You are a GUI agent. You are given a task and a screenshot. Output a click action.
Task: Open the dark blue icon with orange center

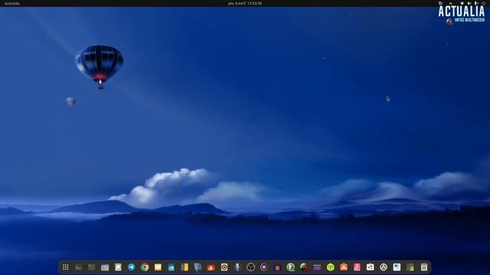click(277, 267)
